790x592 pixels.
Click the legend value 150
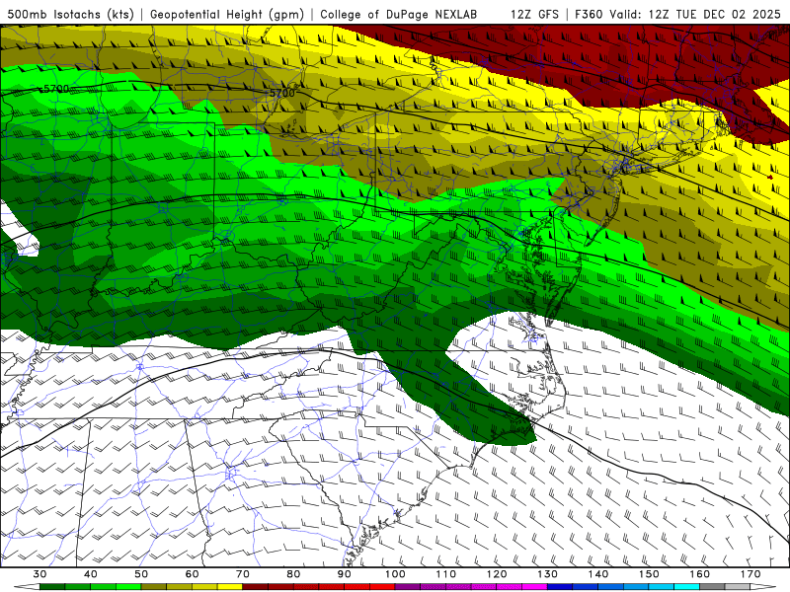pyautogui.click(x=650, y=574)
